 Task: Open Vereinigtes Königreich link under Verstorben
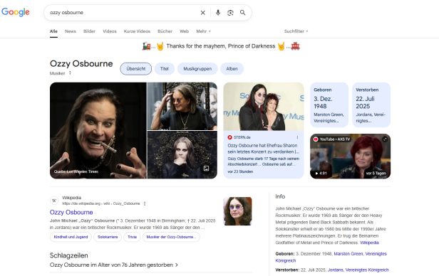tap(367, 270)
